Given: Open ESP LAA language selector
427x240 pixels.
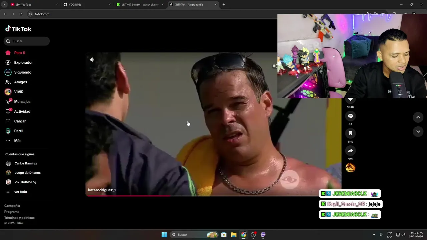Looking at the screenshot, I should (390, 235).
